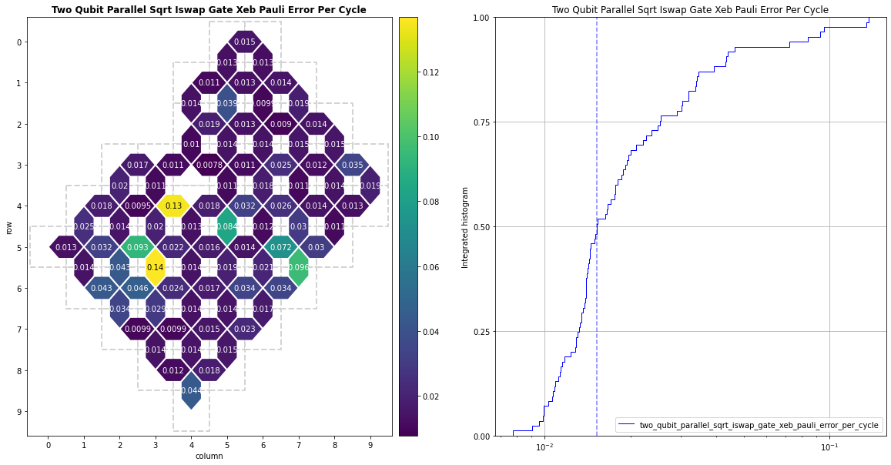Click the 0.046 heatmap cell

pos(138,288)
